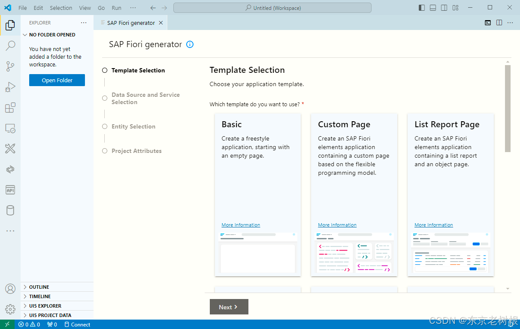Expand the UI5 Project Data section
520x329 pixels.
coord(57,315)
